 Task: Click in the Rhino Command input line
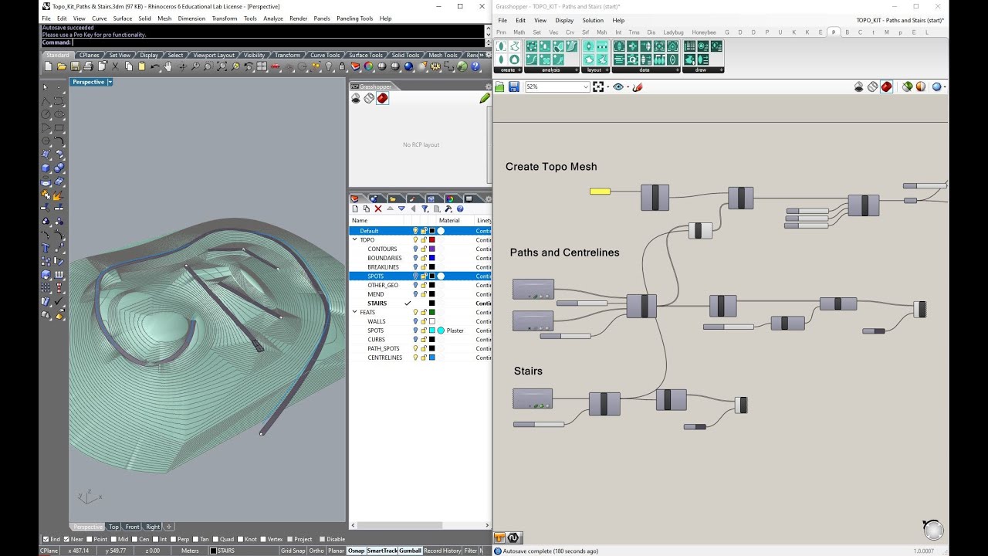coord(279,42)
